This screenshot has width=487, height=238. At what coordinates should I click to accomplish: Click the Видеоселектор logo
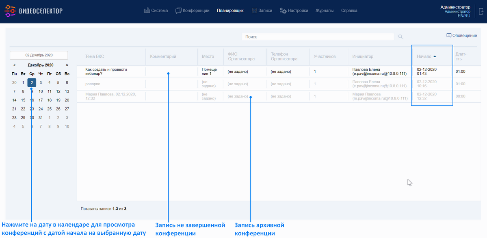(x=34, y=11)
